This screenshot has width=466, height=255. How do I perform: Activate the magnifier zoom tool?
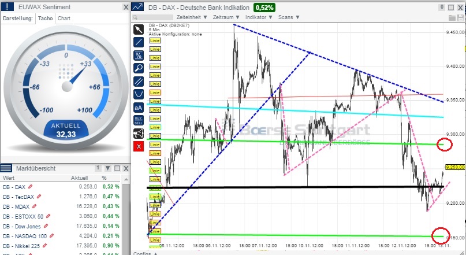click(x=139, y=68)
